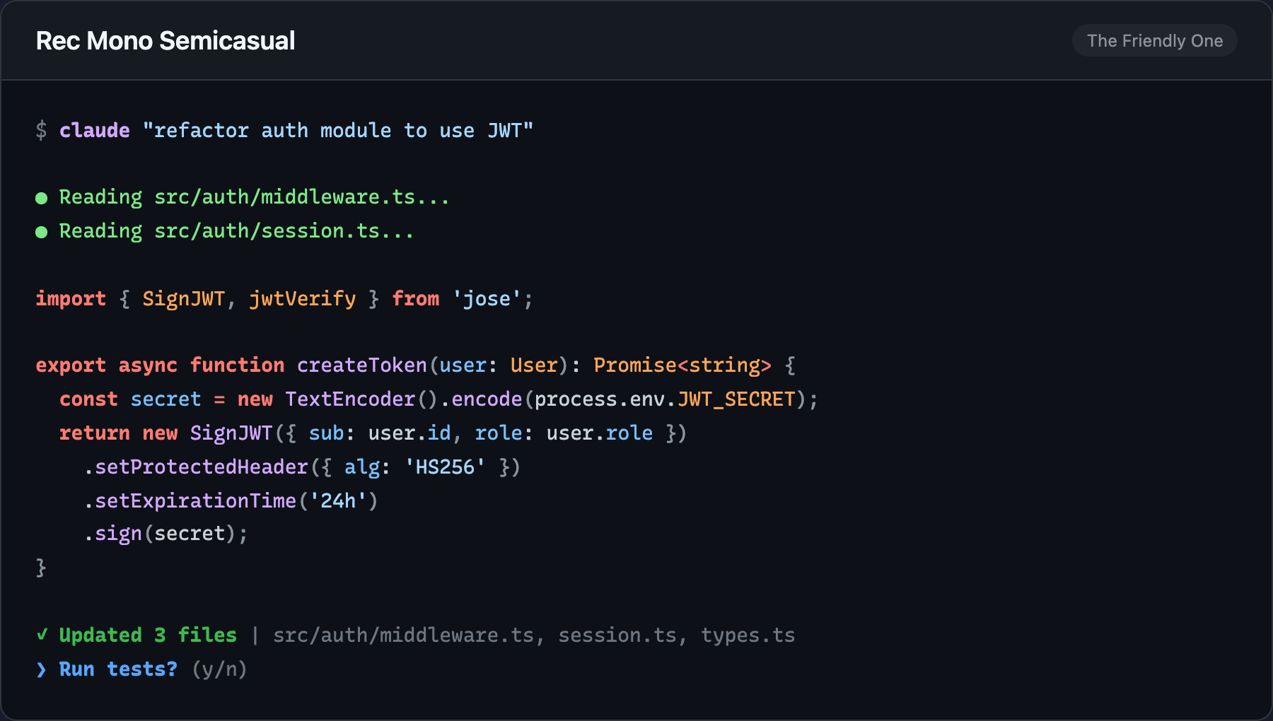Viewport: 1273px width, 721px height.
Task: Click the '.setProtectedHeader' method
Action: [196, 467]
